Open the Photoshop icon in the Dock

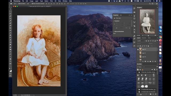[x=160, y=34]
